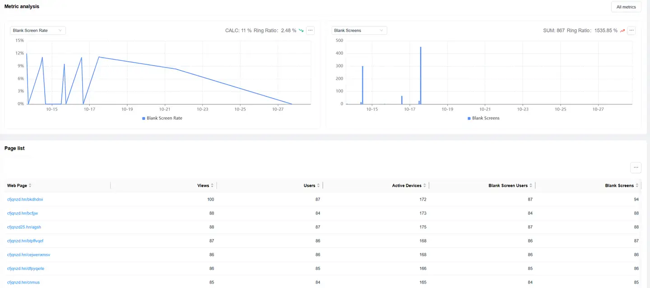Sort by the Web Page column
Viewport: 650px width, 288px height.
(x=30, y=185)
